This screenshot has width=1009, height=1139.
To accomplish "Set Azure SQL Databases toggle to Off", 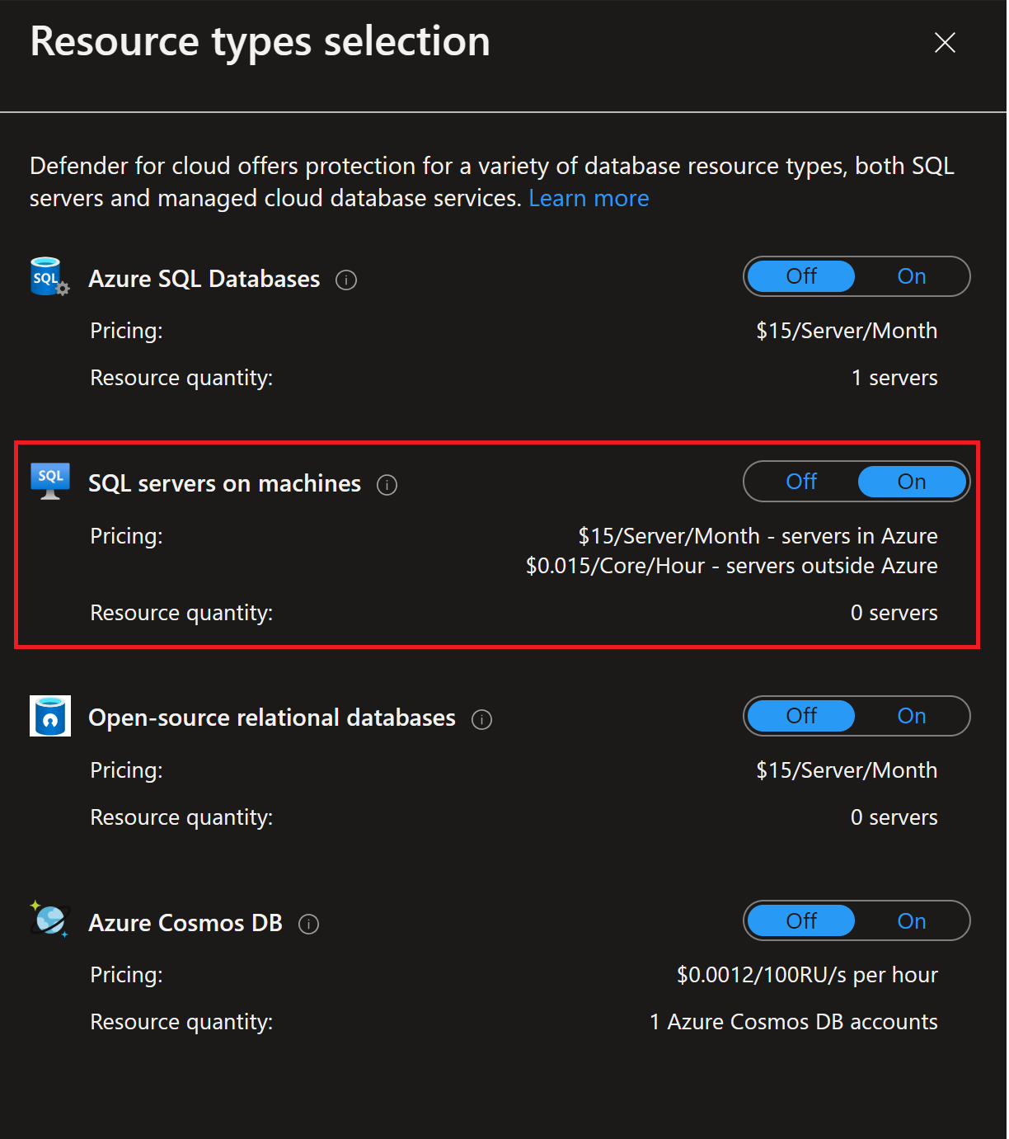I will pyautogui.click(x=801, y=276).
